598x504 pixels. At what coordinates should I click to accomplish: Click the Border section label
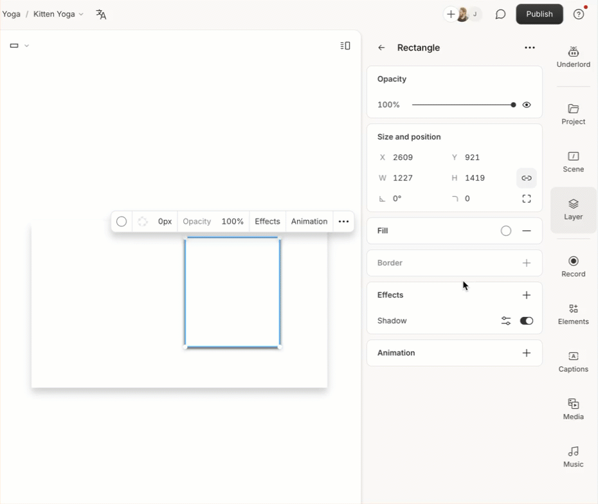[x=390, y=263]
